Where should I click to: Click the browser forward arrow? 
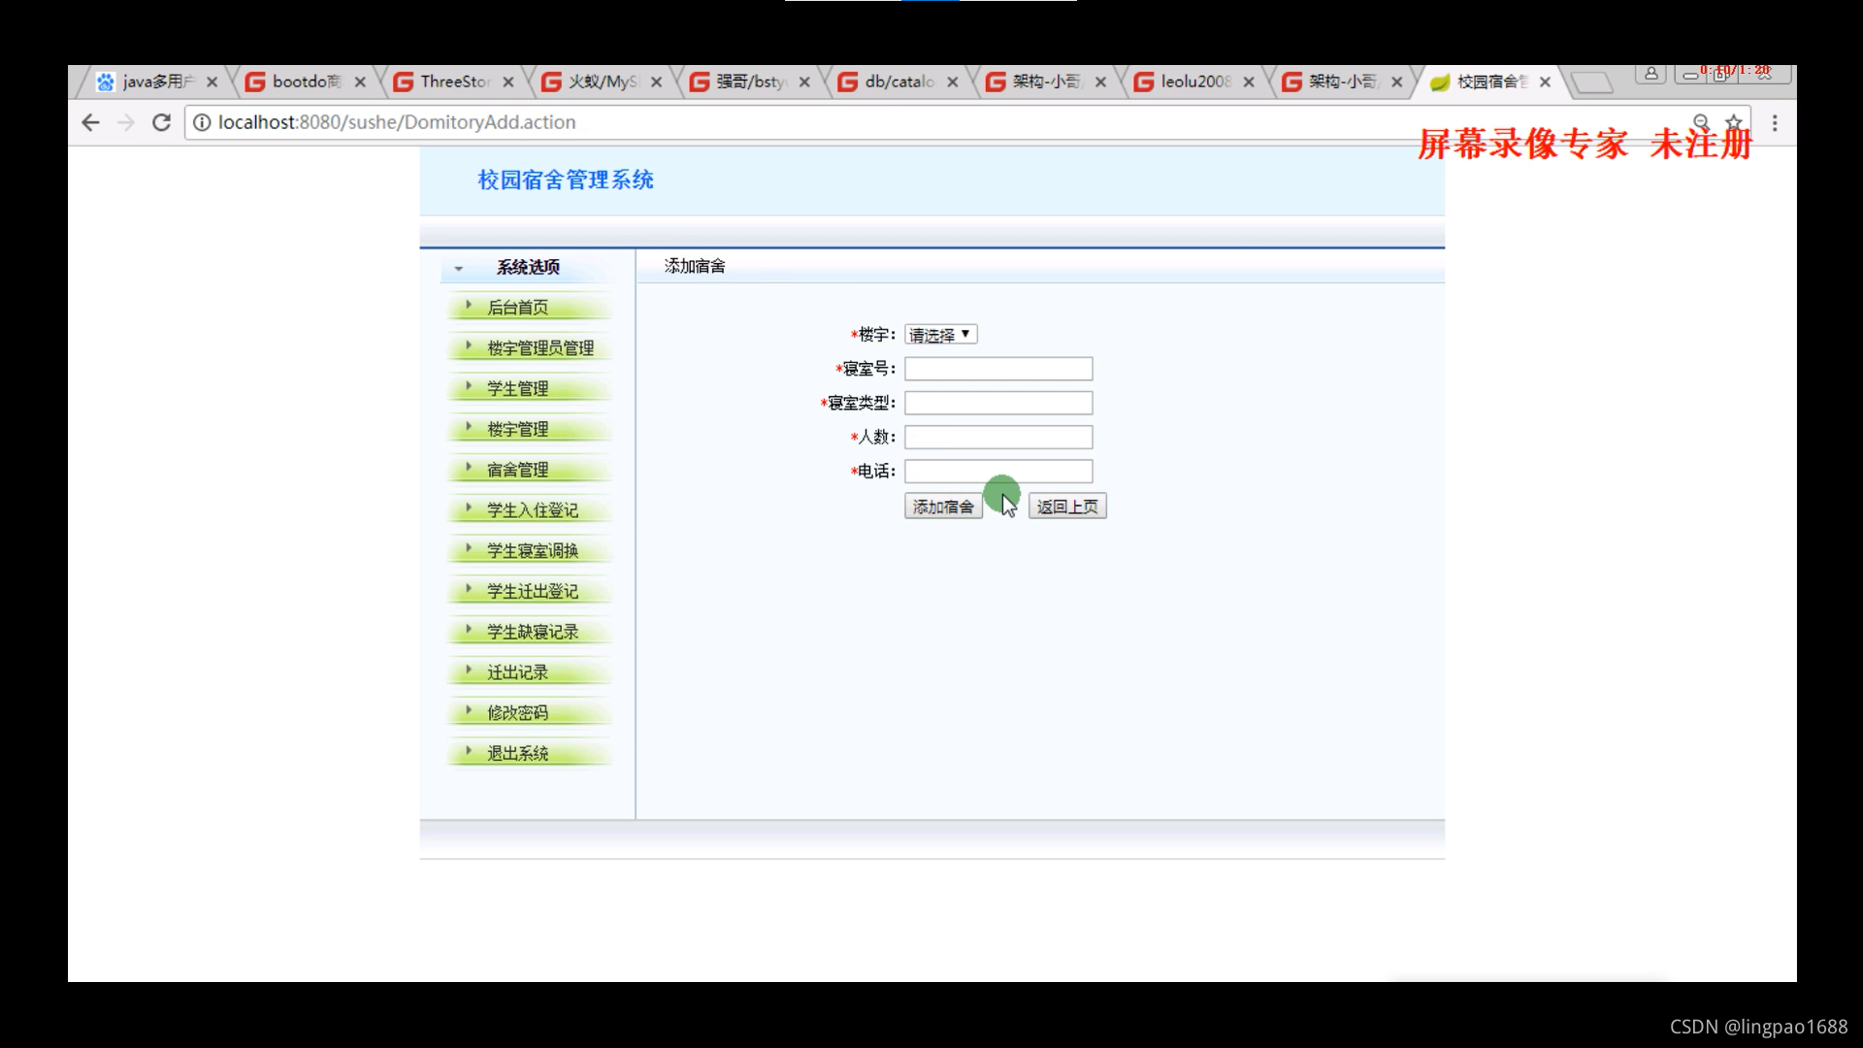click(125, 122)
